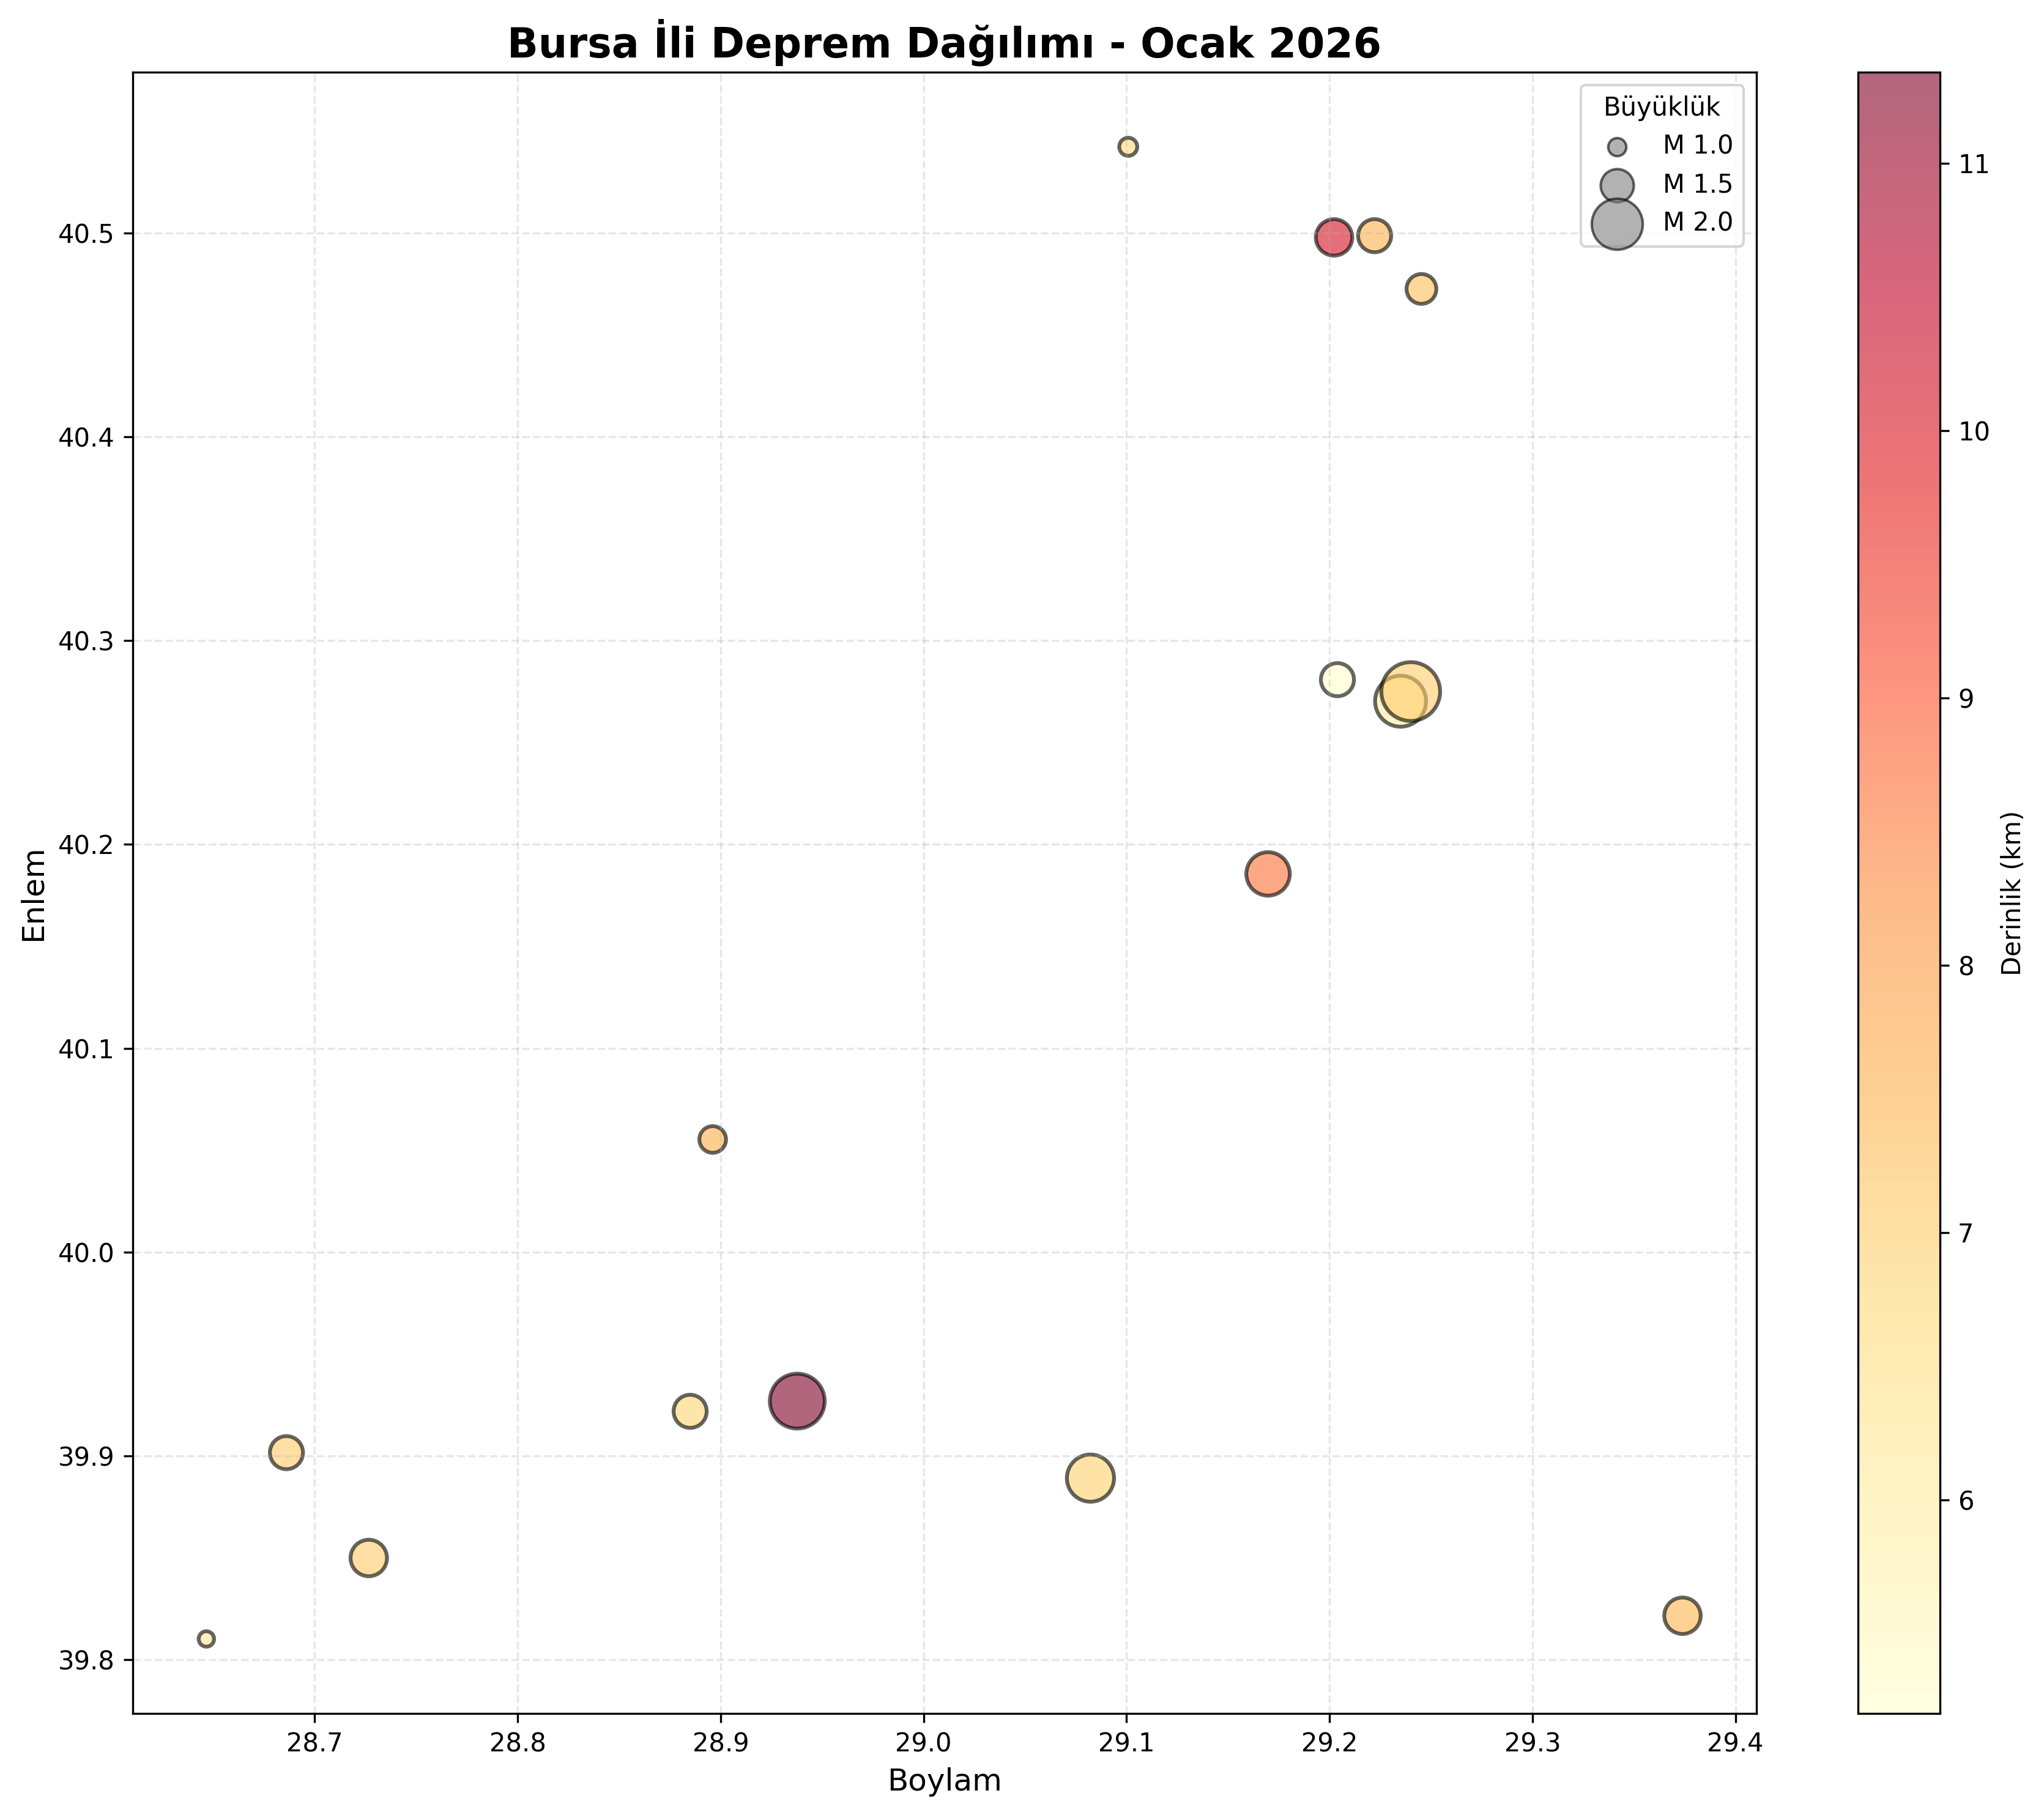Viewport: 2044px width, 1815px height.
Task: Click the orange bubble right of red one
Action: (1375, 236)
